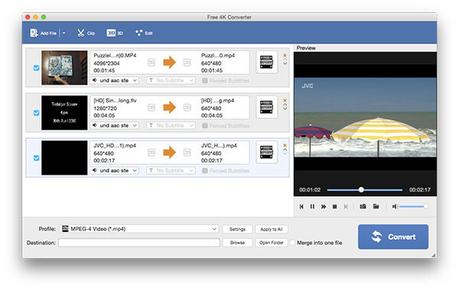This screenshot has height=290, width=459.
Task: Uncheck the JVC_HD mp4 file checkbox
Action: click(36, 158)
